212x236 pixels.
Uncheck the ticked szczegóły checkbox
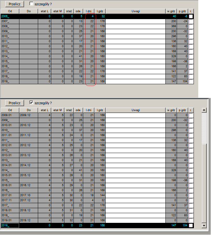click(32, 103)
